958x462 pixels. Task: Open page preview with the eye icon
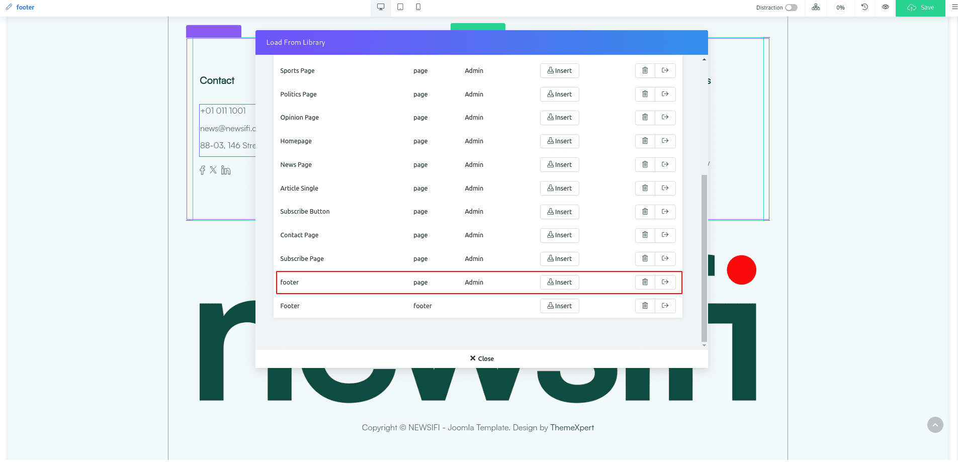click(x=886, y=8)
